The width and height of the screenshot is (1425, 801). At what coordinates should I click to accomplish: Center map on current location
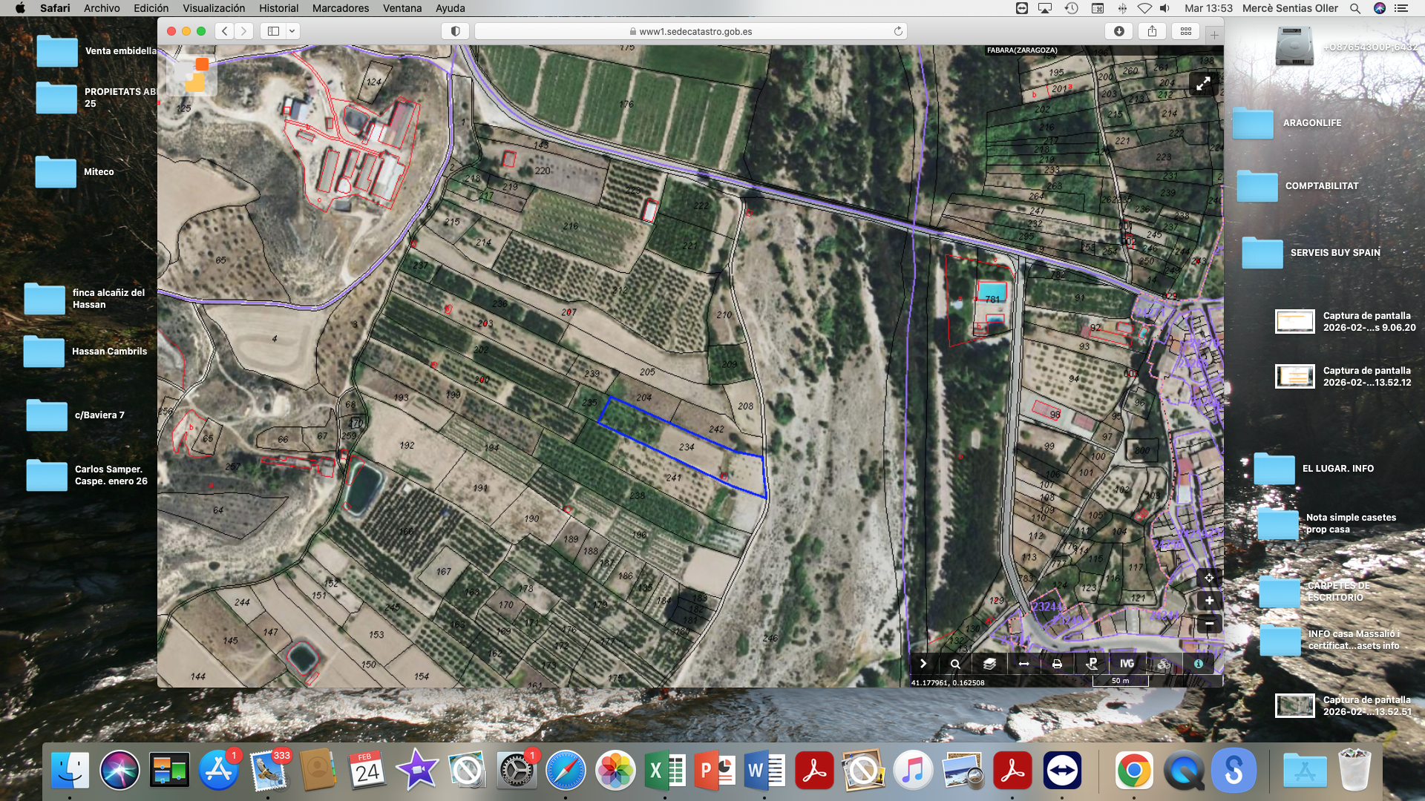pos(1209,578)
